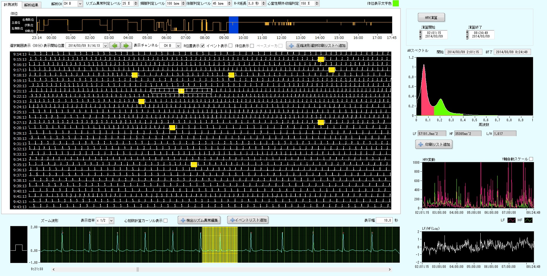Enable the イベント表示 checkbox
This screenshot has width=547, height=276.
click(x=231, y=46)
